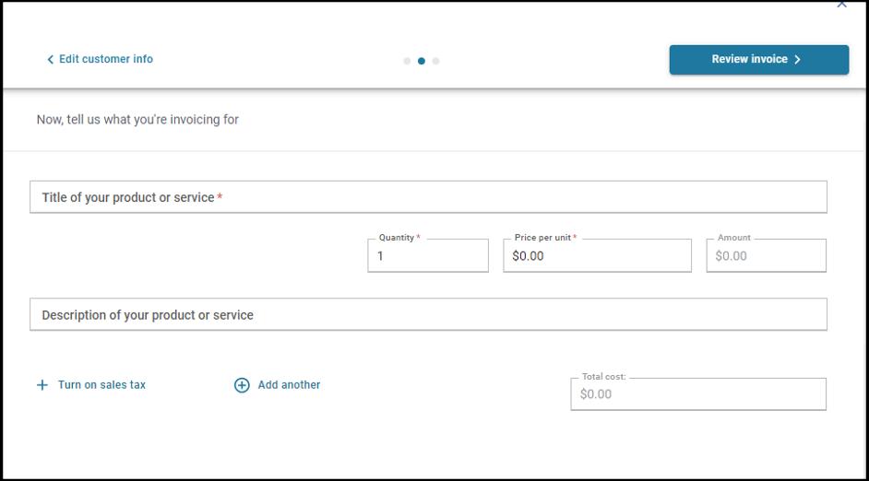This screenshot has width=869, height=481.
Task: Select the active middle step dot
Action: click(x=422, y=61)
